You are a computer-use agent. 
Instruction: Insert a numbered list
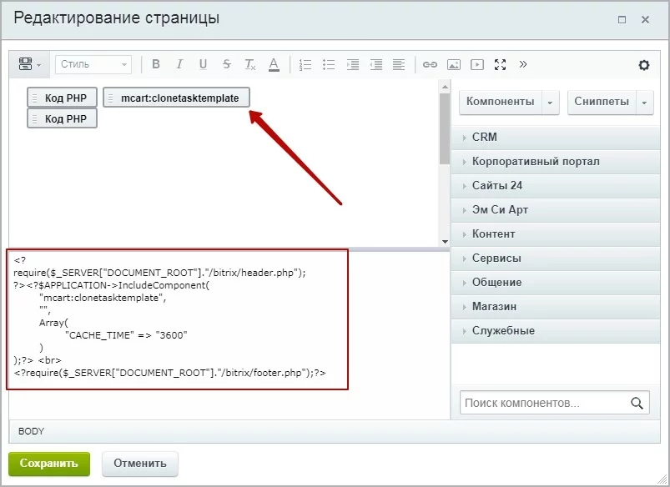tap(305, 64)
